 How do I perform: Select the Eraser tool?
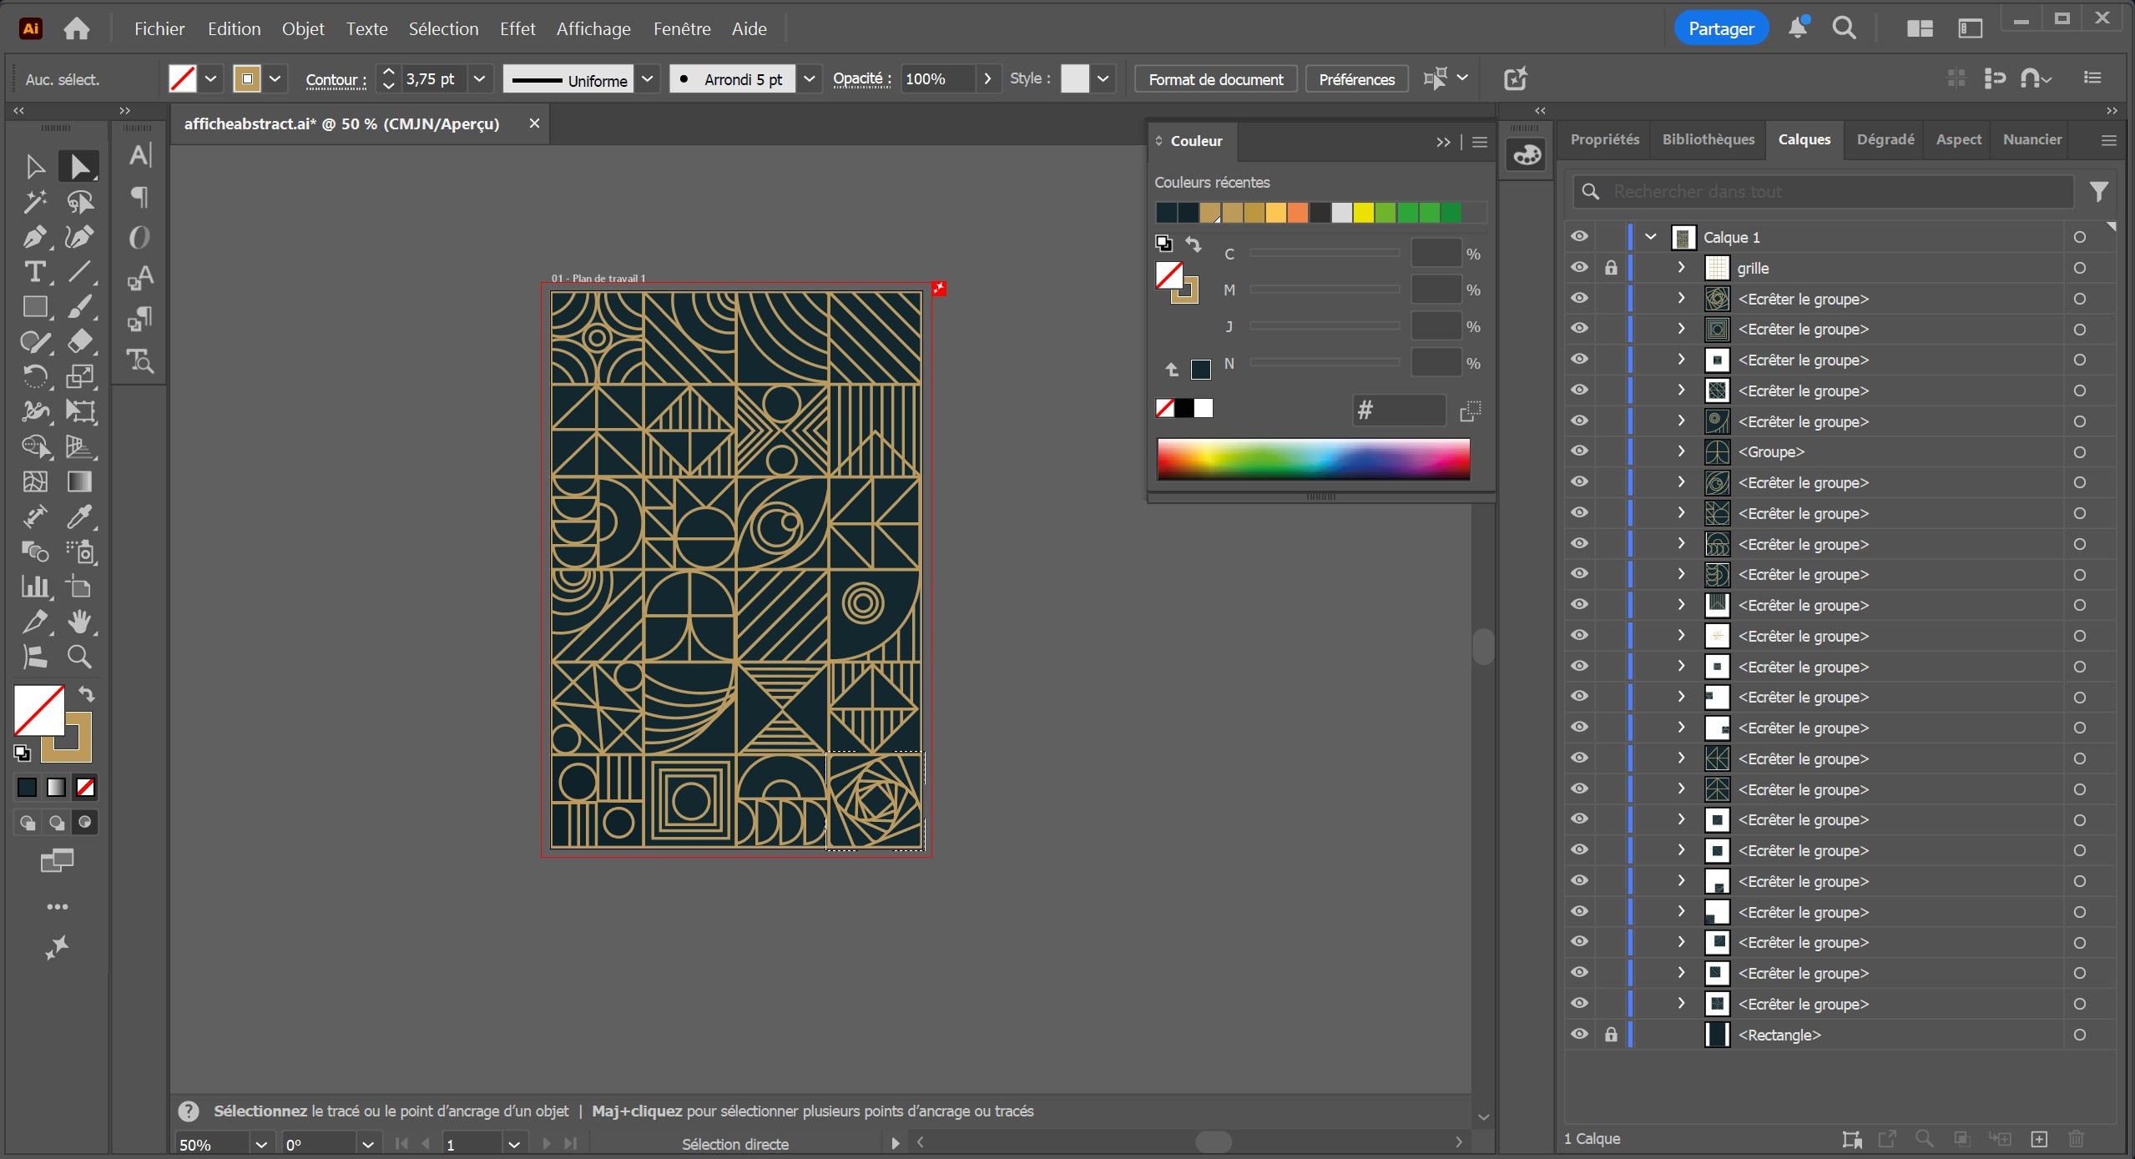tap(79, 341)
